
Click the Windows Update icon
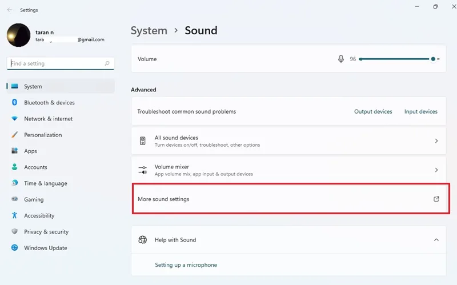coord(14,248)
